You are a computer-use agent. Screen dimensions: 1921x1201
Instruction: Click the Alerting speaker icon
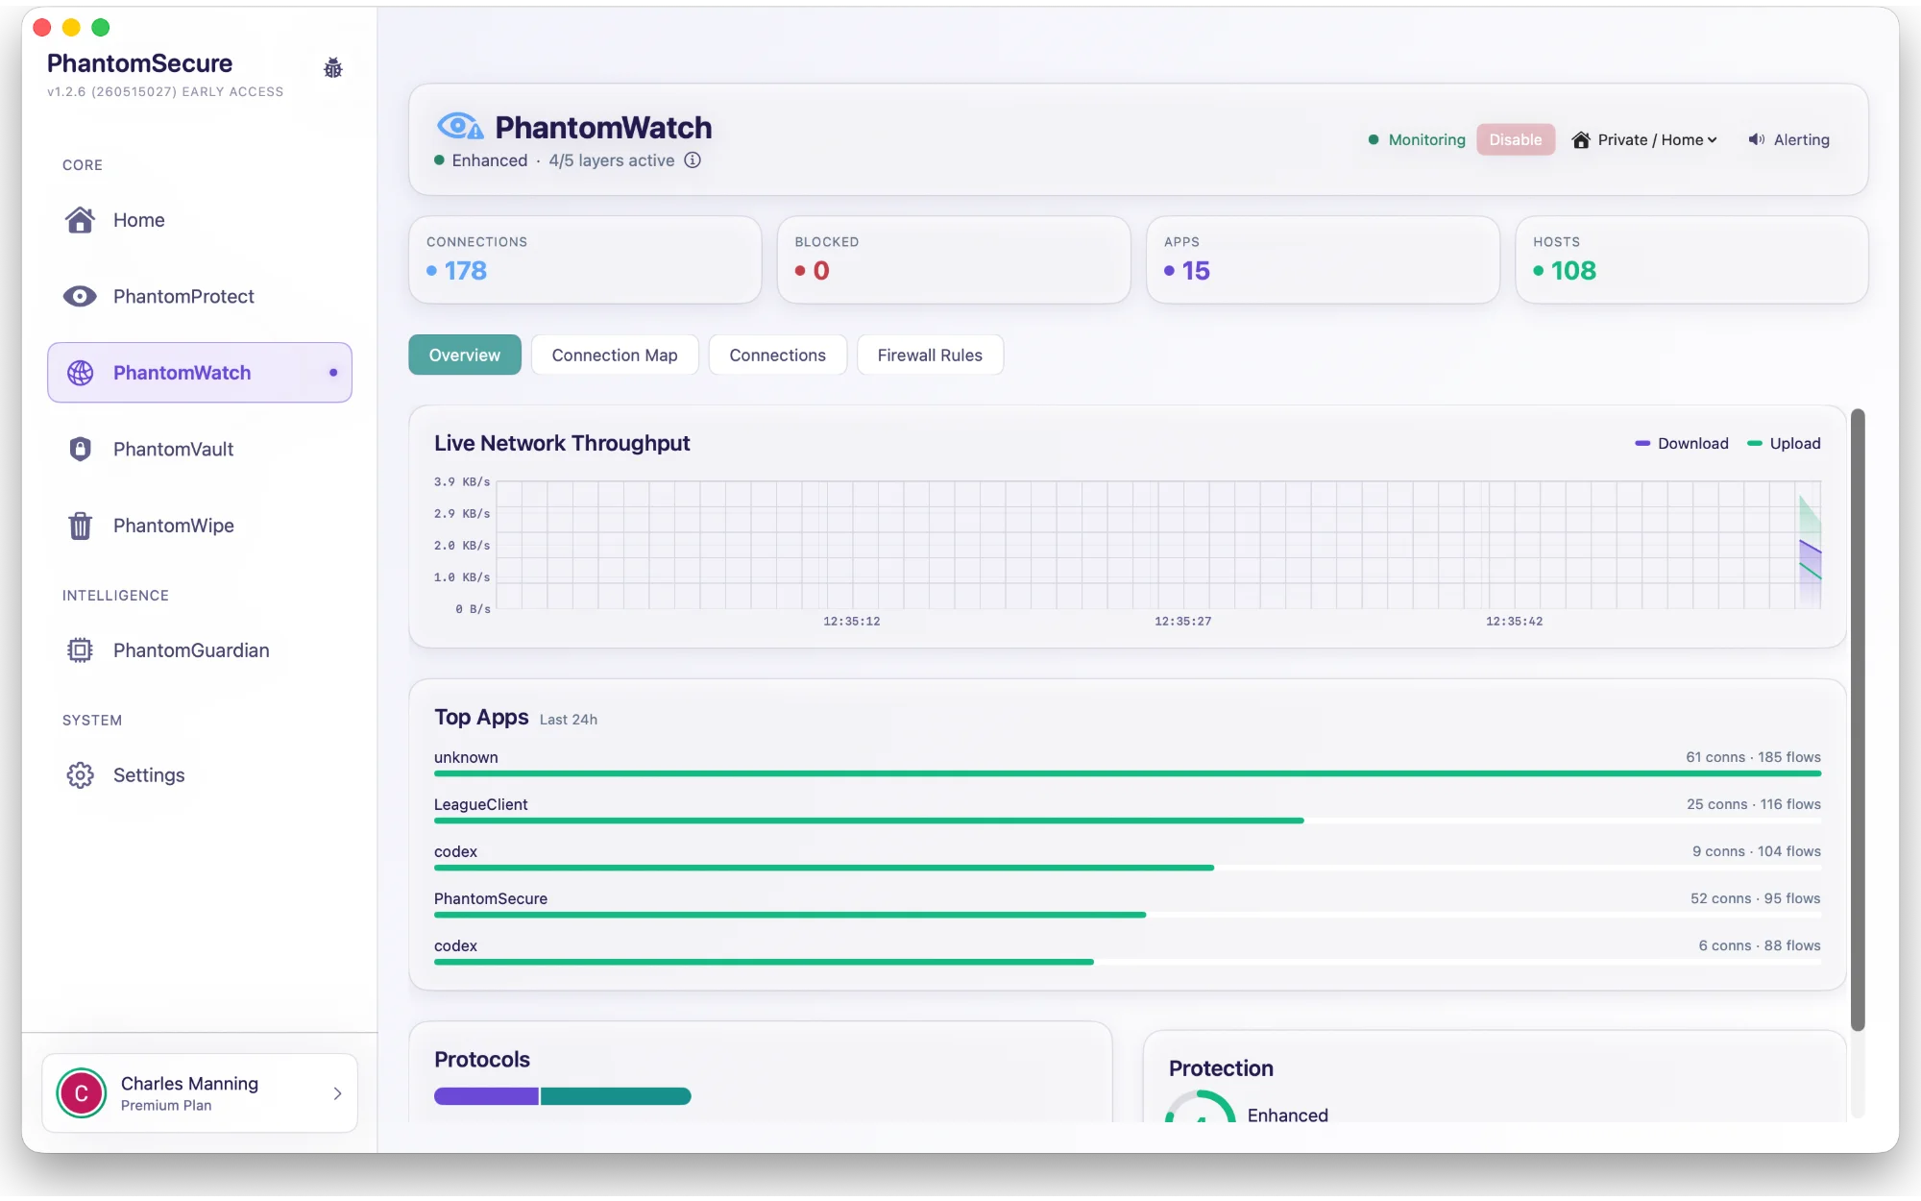click(1757, 139)
